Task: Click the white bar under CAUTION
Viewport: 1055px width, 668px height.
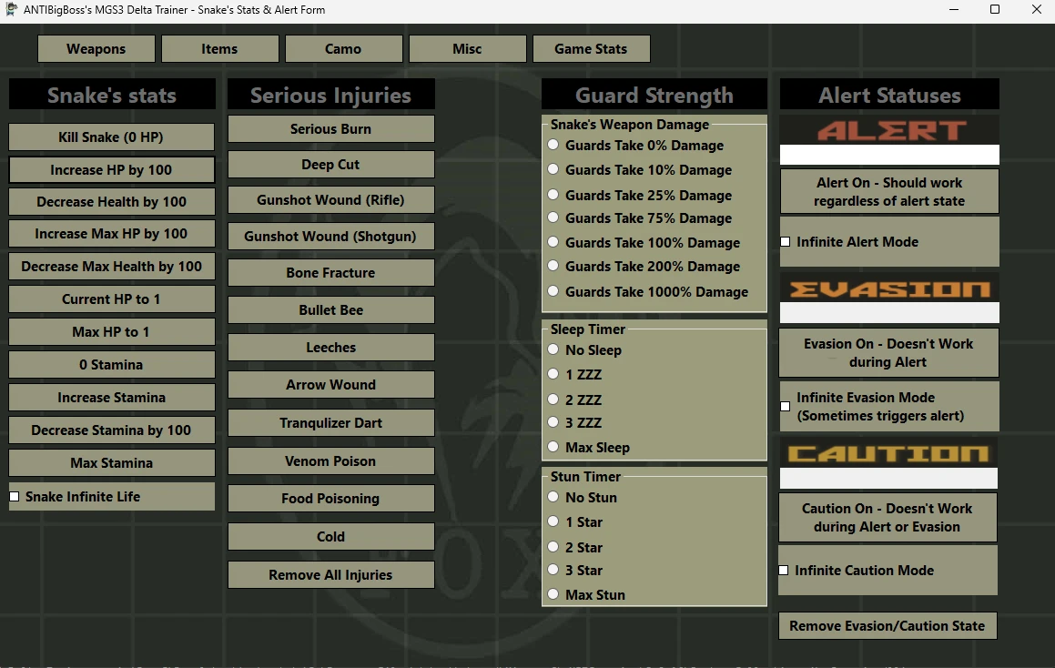Action: pos(888,479)
